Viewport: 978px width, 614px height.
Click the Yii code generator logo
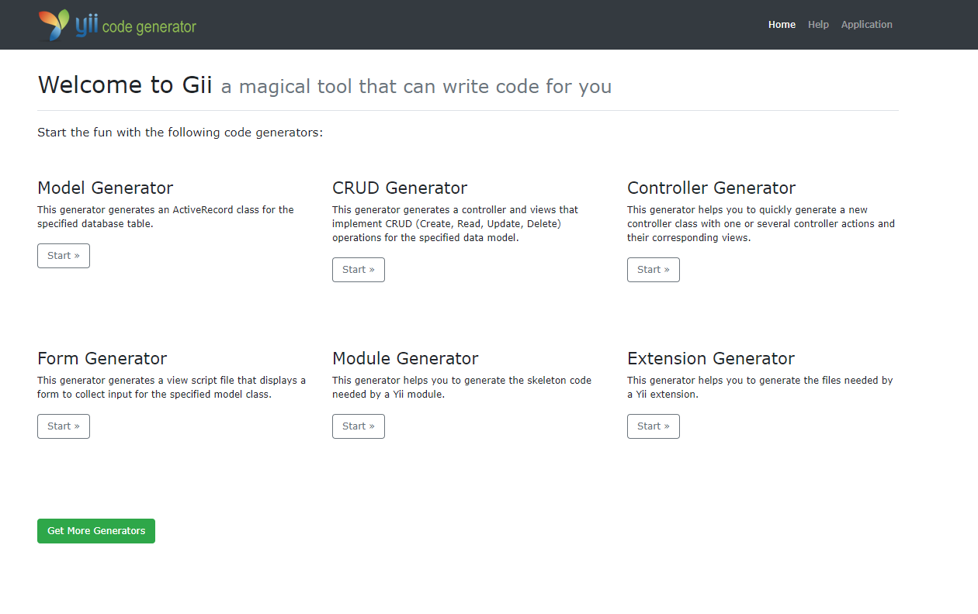pos(117,25)
